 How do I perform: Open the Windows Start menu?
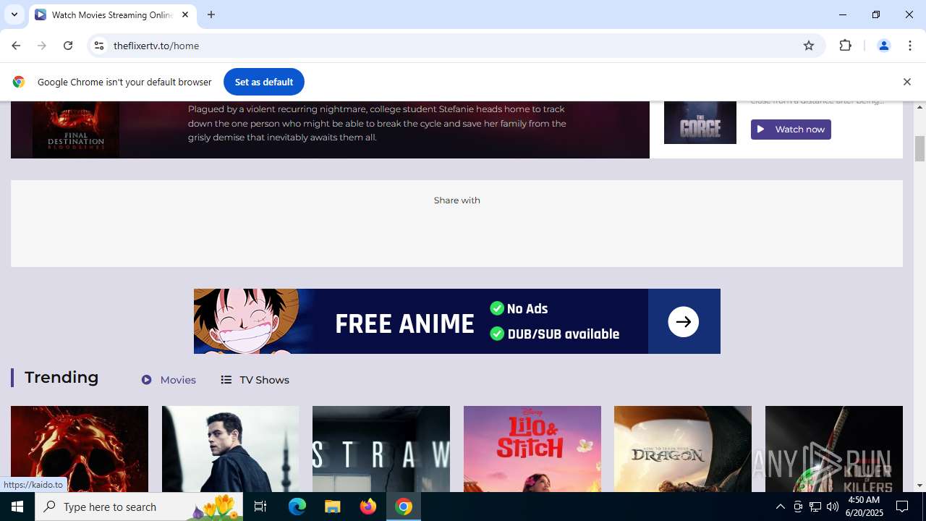pyautogui.click(x=17, y=507)
